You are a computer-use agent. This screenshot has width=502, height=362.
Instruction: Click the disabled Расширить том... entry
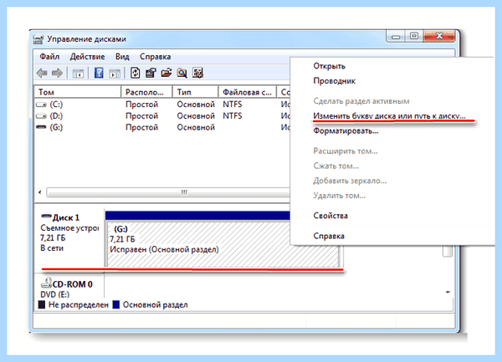(x=346, y=151)
